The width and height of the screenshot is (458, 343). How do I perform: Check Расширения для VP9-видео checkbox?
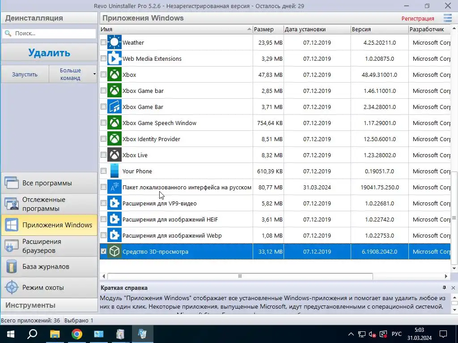[x=103, y=203]
